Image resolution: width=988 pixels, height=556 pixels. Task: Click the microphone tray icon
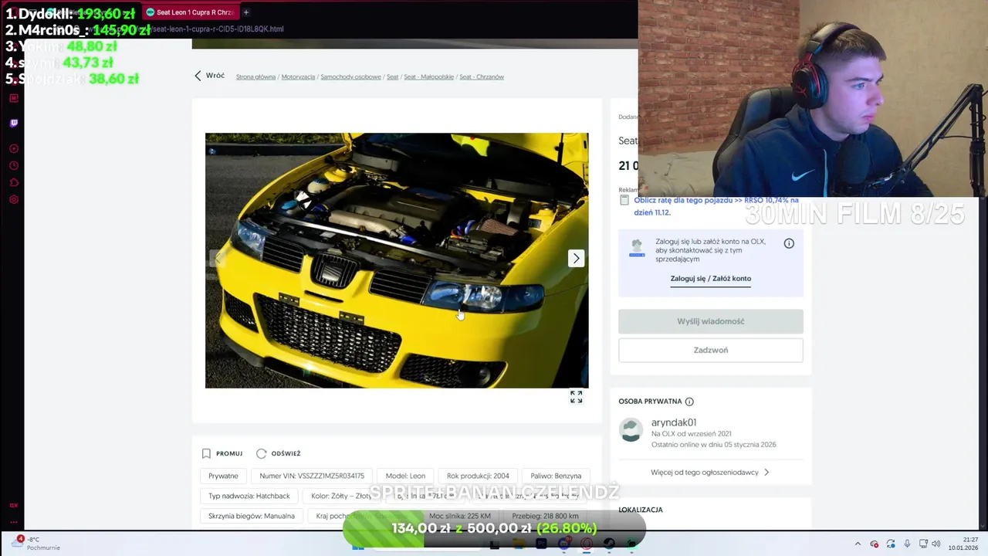pyautogui.click(x=907, y=544)
